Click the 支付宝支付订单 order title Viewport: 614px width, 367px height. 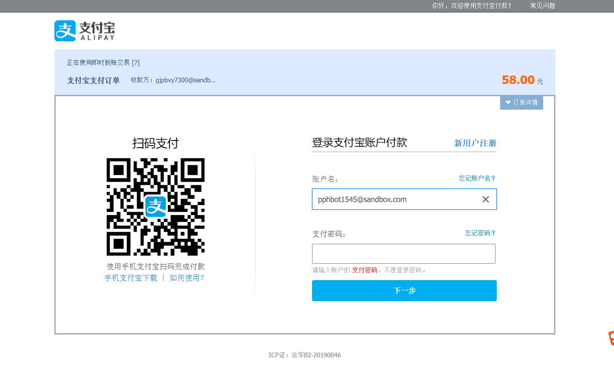click(93, 80)
